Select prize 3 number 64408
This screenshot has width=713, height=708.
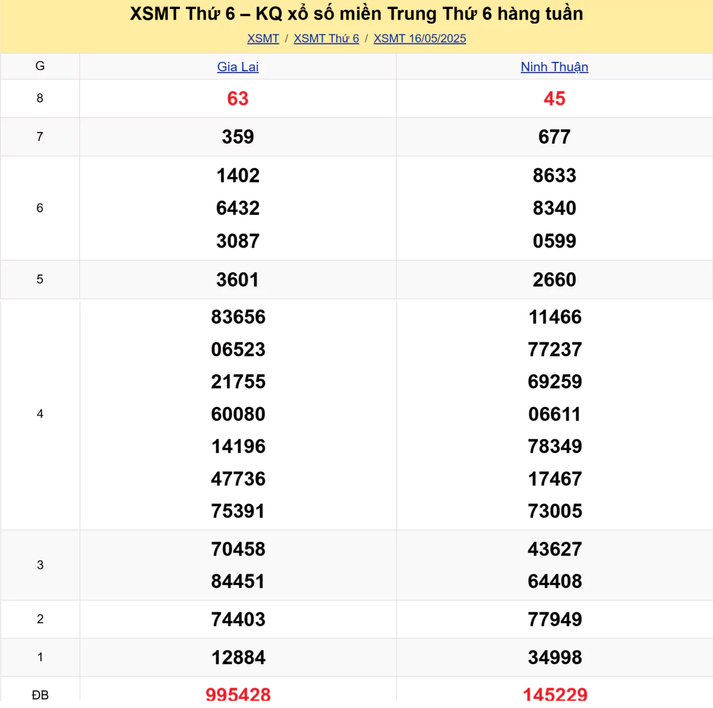[x=555, y=581]
